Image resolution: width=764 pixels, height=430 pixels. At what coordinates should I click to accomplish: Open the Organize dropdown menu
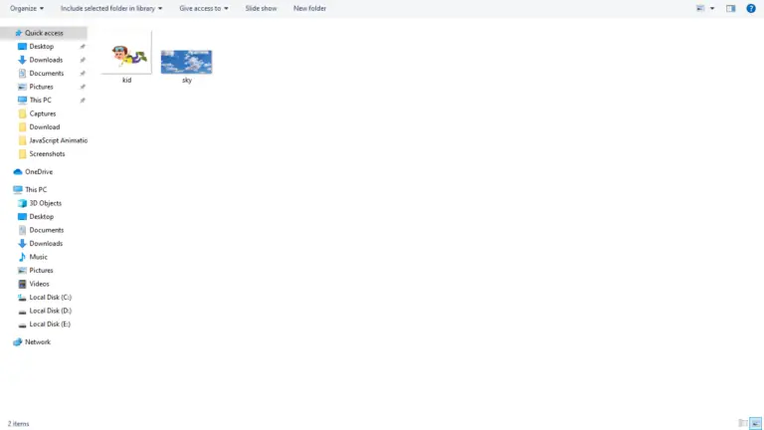[27, 8]
